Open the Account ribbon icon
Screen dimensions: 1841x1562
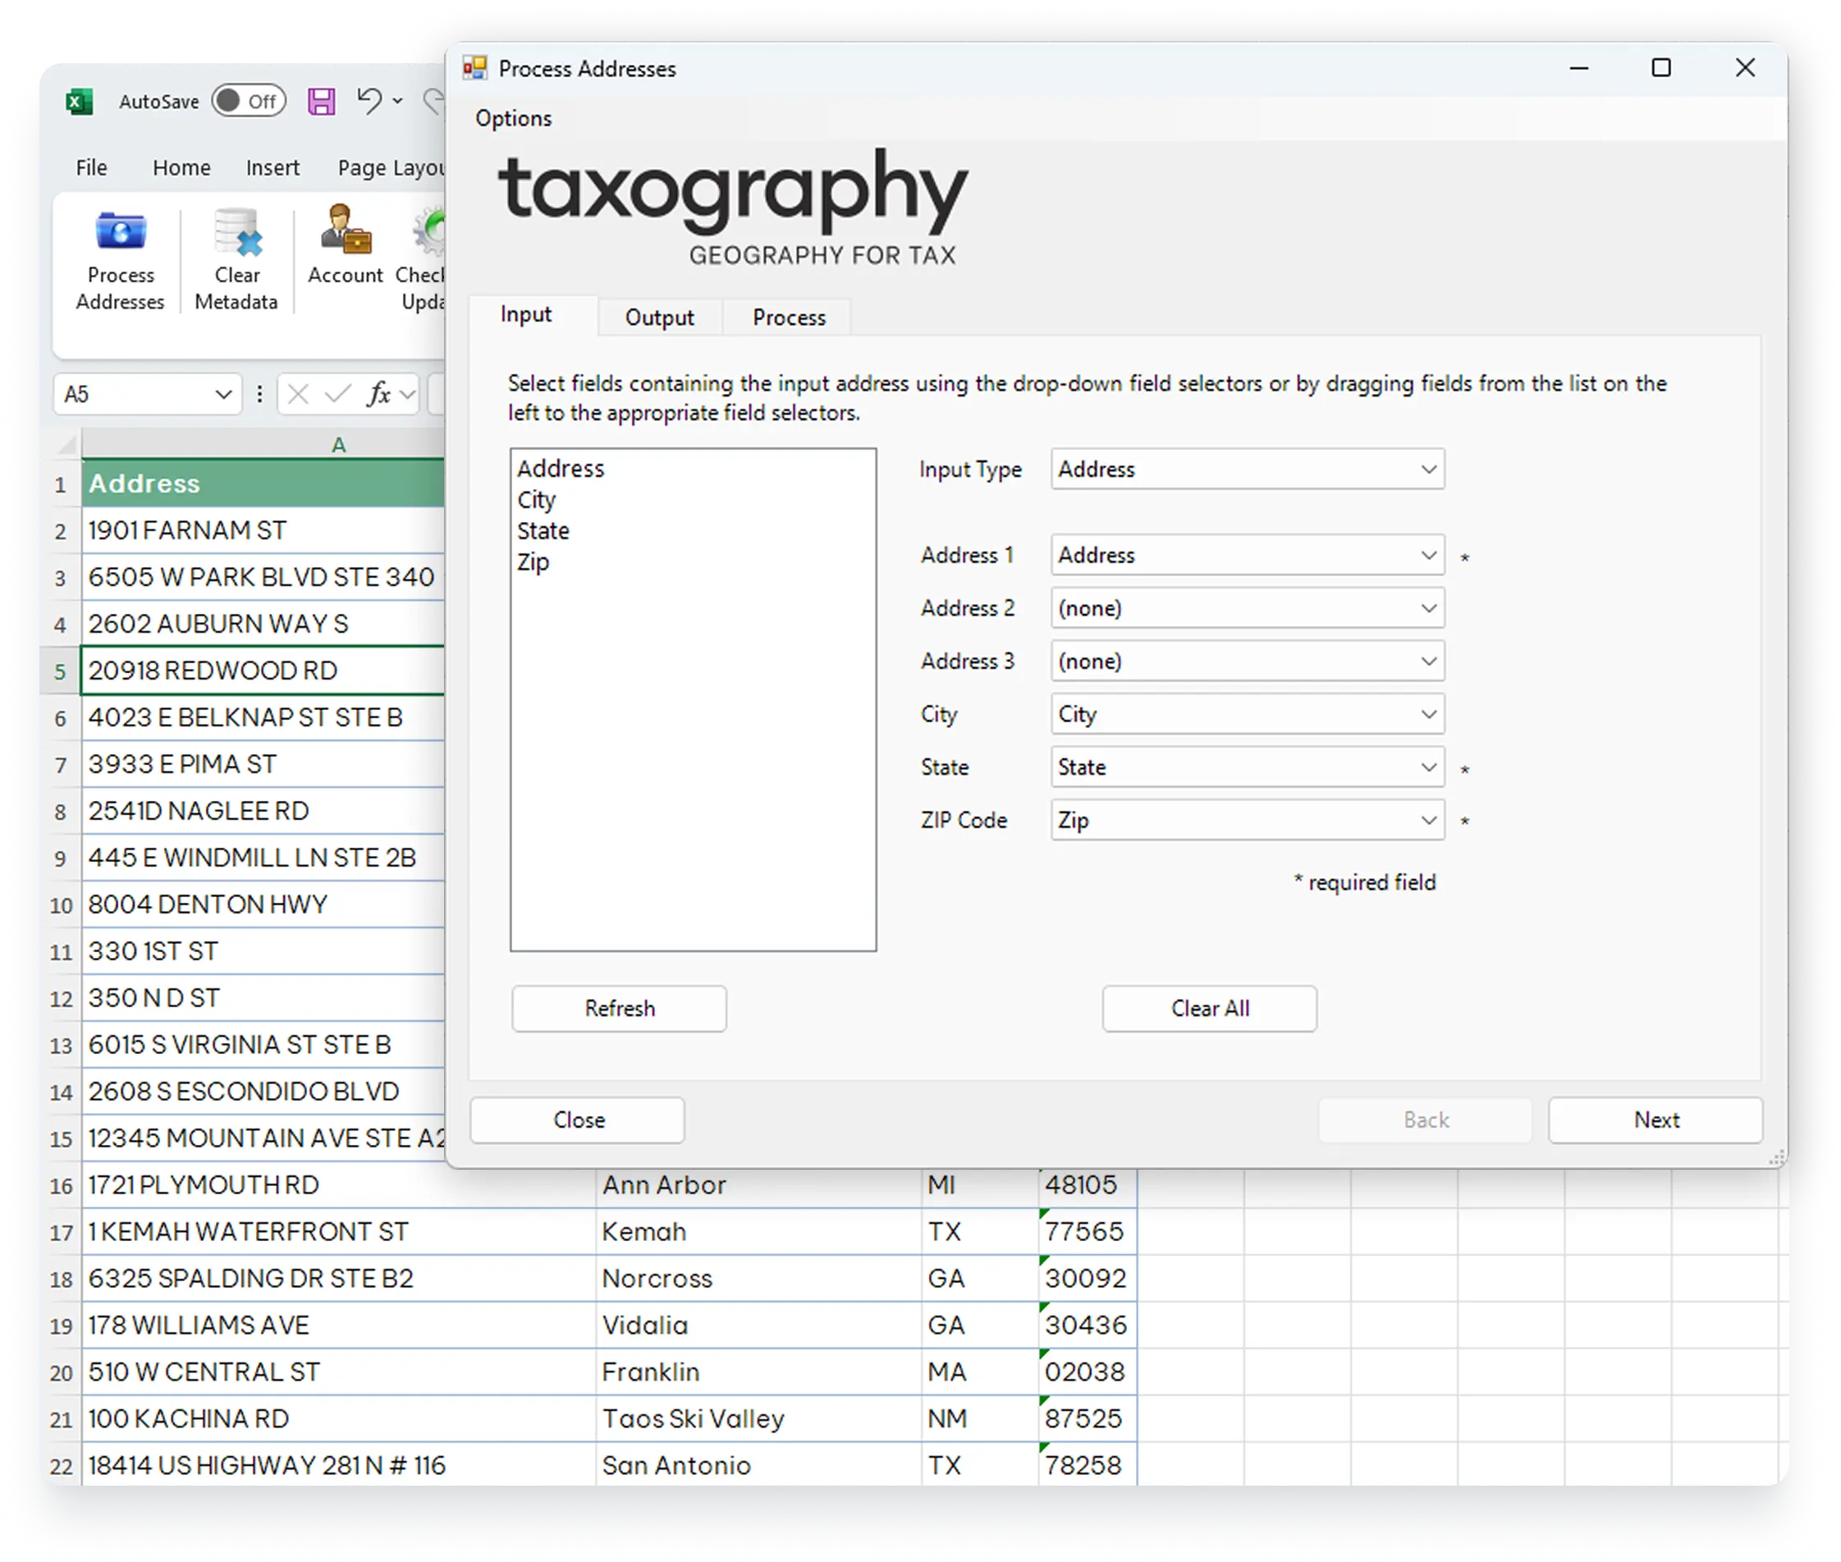[x=346, y=230]
